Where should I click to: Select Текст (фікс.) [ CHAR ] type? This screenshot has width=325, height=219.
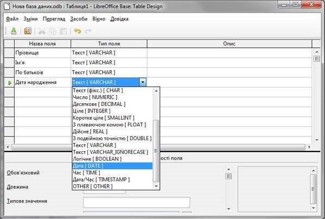click(112, 90)
